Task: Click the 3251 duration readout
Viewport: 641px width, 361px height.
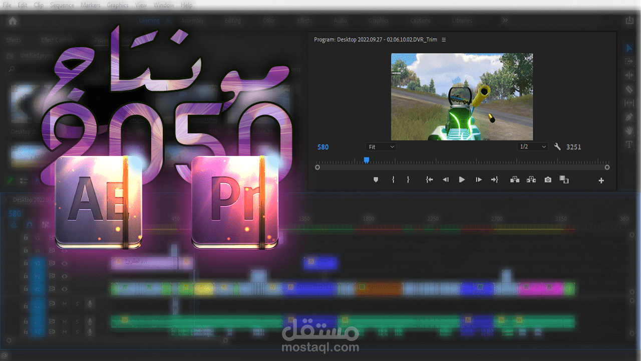Action: (573, 147)
